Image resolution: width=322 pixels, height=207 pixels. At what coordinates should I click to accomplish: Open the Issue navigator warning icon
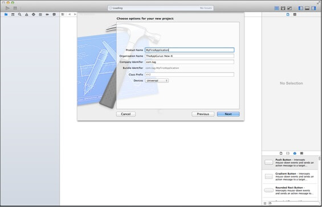click(26, 14)
